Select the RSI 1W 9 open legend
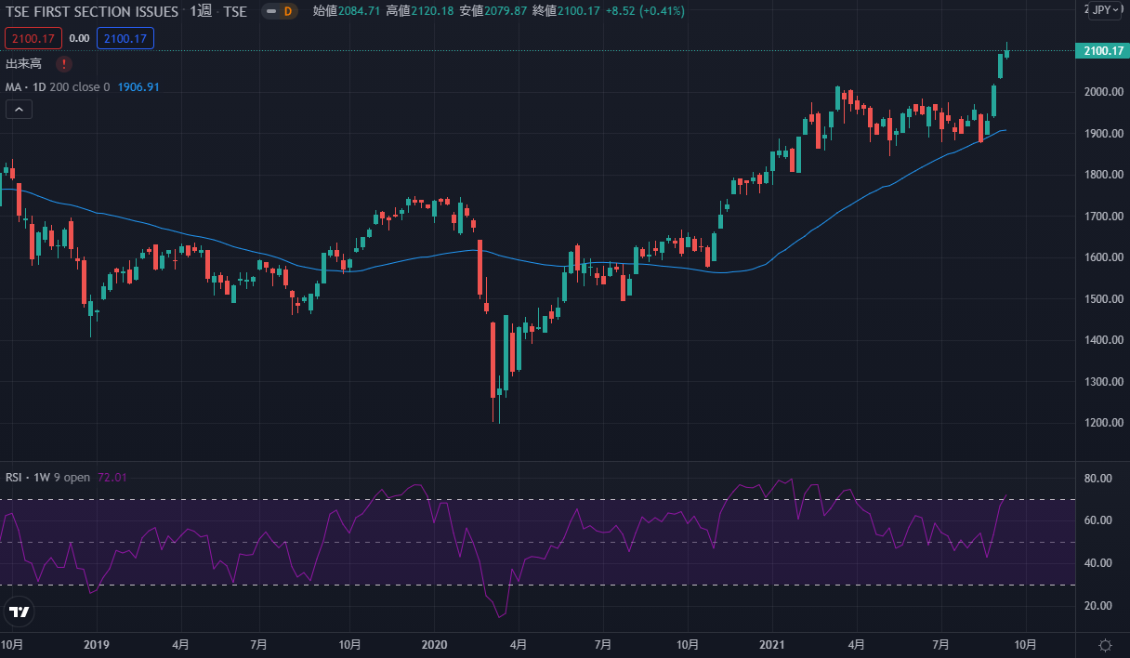Screen dimensions: 1130x658 click(x=48, y=478)
